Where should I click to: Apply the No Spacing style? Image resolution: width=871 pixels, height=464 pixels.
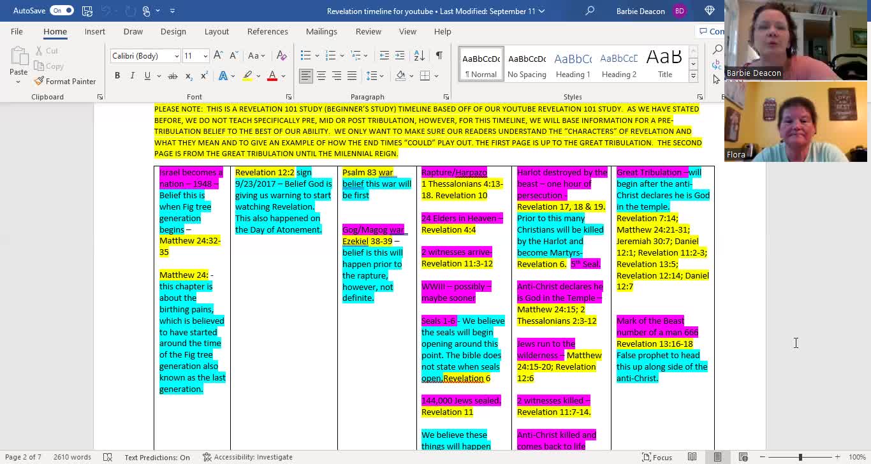tap(527, 64)
